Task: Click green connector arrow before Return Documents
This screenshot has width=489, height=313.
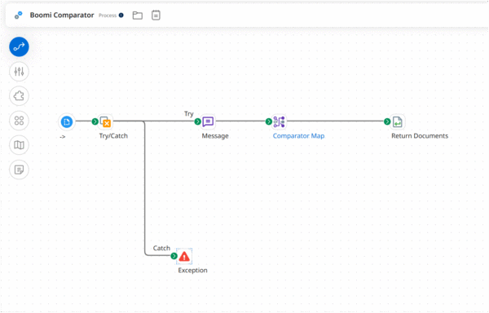Action: (387, 121)
